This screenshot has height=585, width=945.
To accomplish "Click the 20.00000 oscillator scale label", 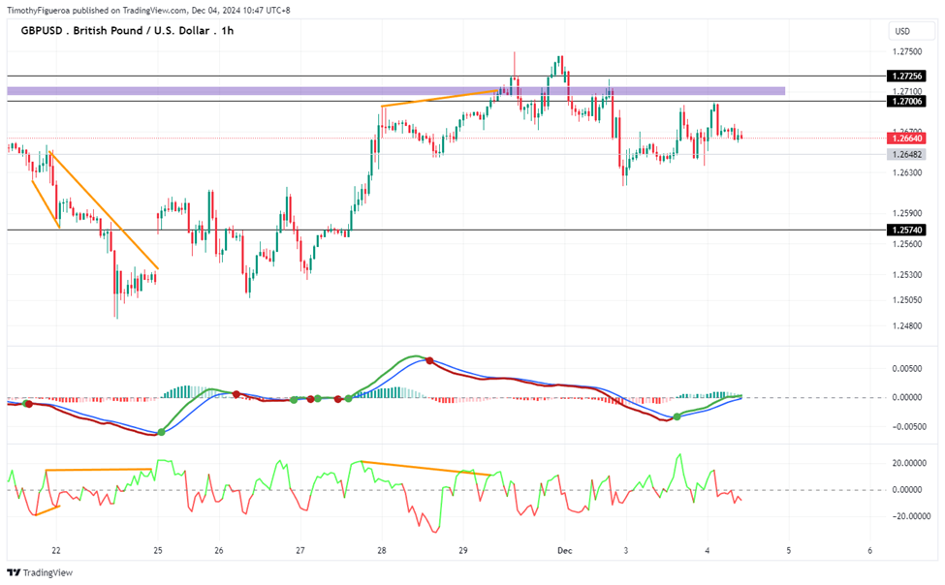I will point(908,463).
